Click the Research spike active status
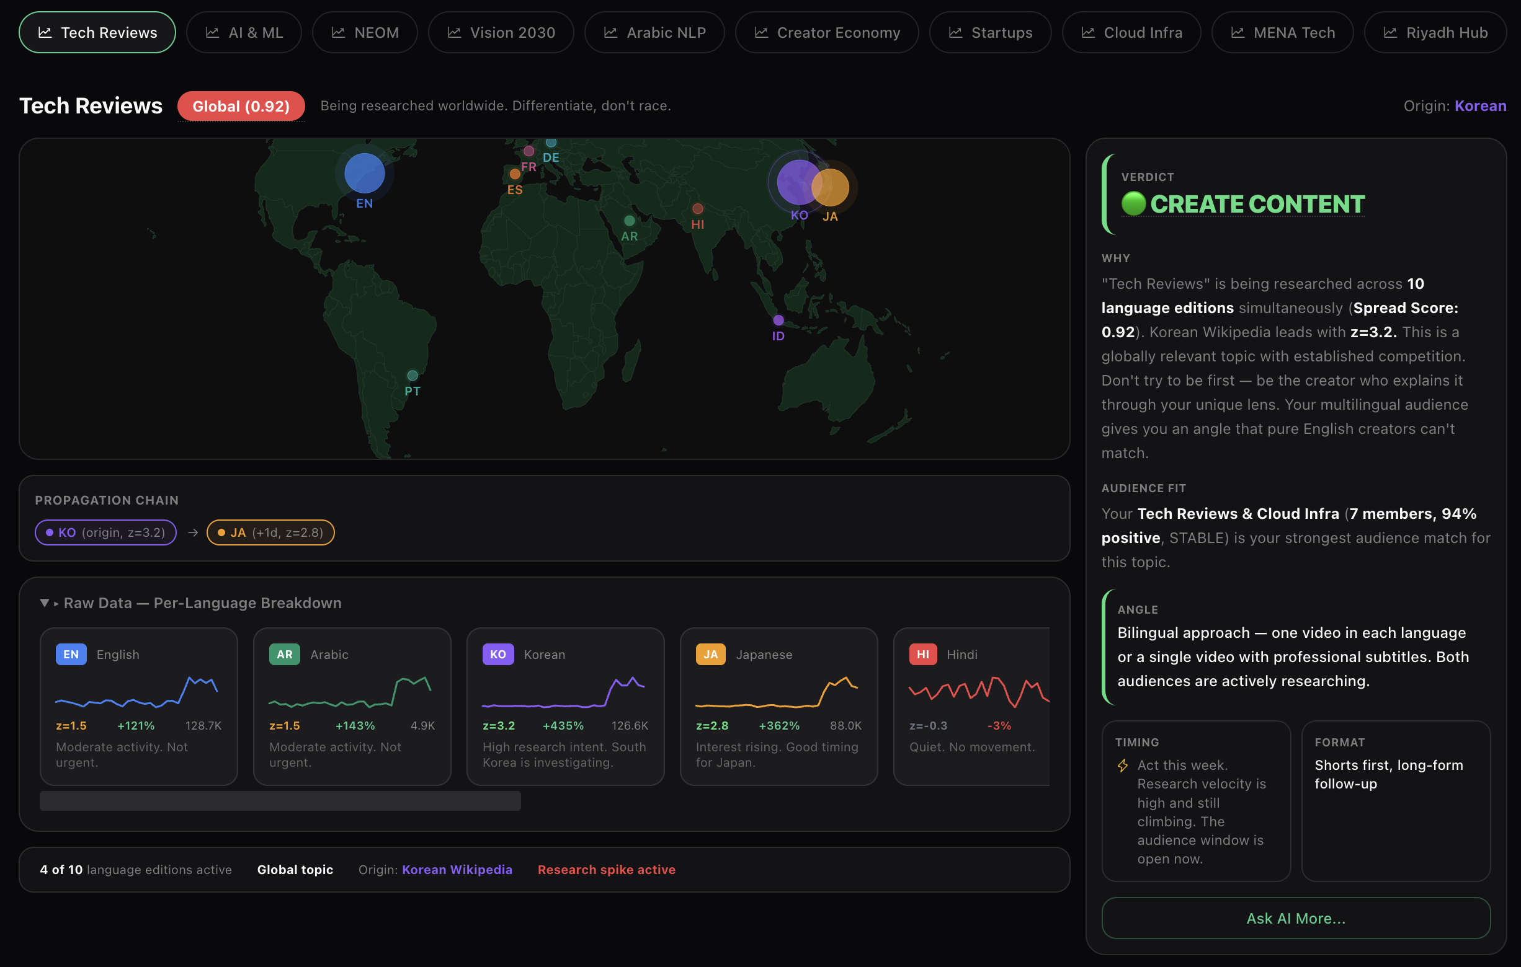Viewport: 1521px width, 967px height. tap(607, 869)
